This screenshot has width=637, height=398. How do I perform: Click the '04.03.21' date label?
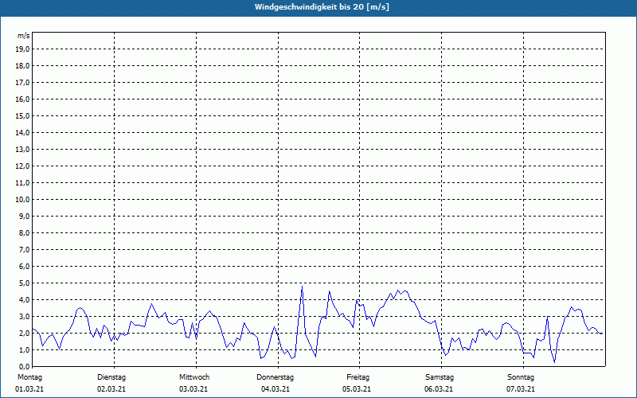[276, 389]
